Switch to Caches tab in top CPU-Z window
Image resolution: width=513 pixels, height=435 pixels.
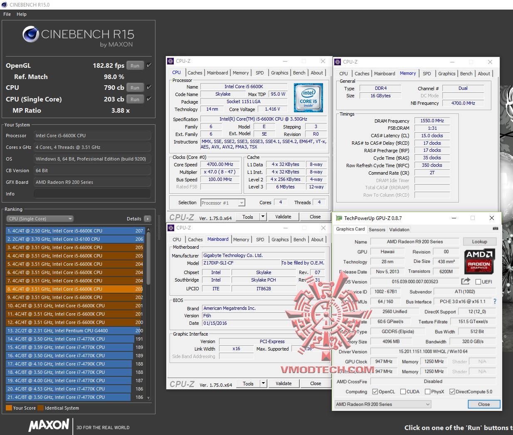pyautogui.click(x=195, y=73)
